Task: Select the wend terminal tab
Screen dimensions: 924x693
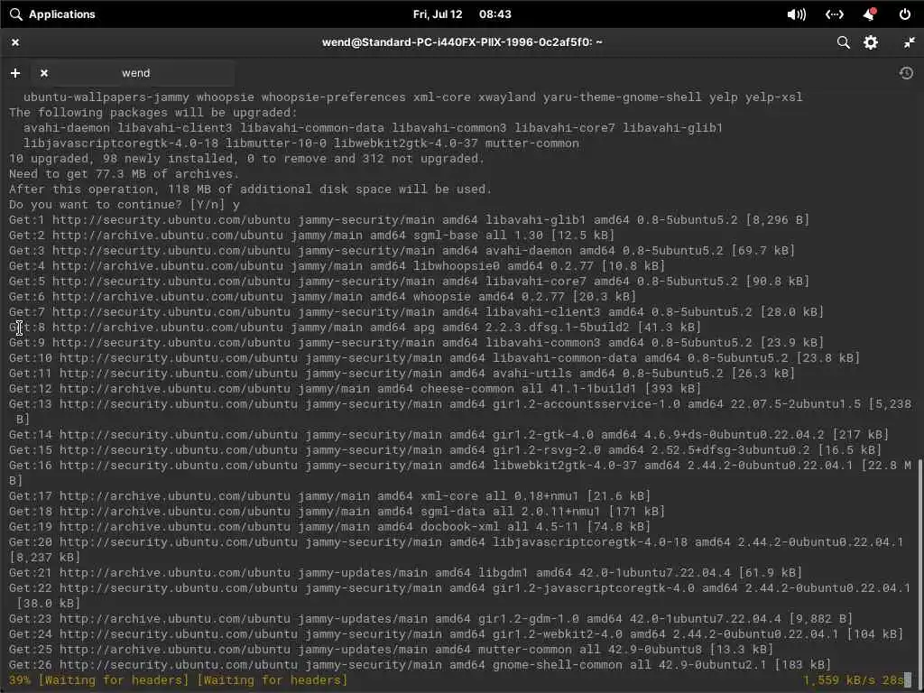Action: coord(135,73)
